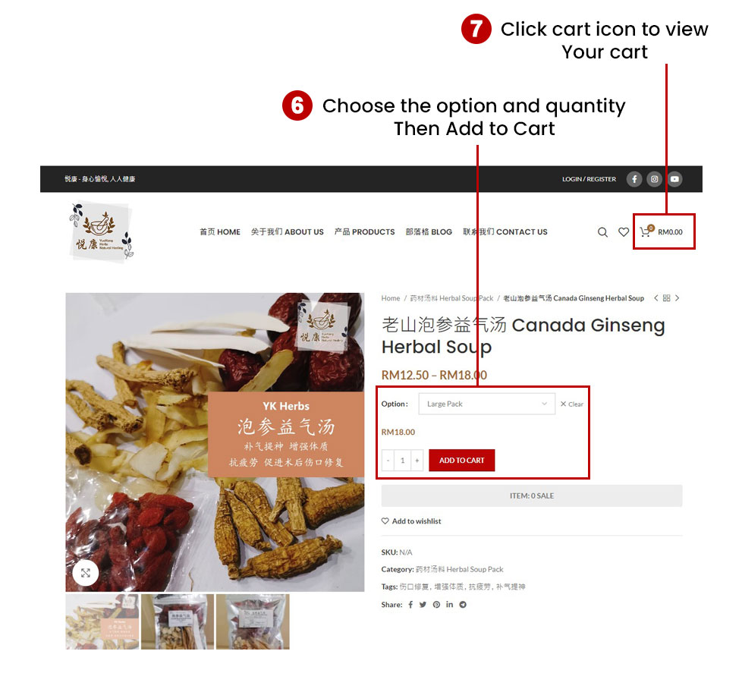
Task: Click the ADD TO CART button
Action: [462, 461]
